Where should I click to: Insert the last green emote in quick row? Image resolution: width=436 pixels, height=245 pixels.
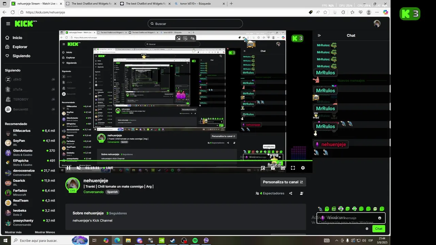tap(382, 209)
